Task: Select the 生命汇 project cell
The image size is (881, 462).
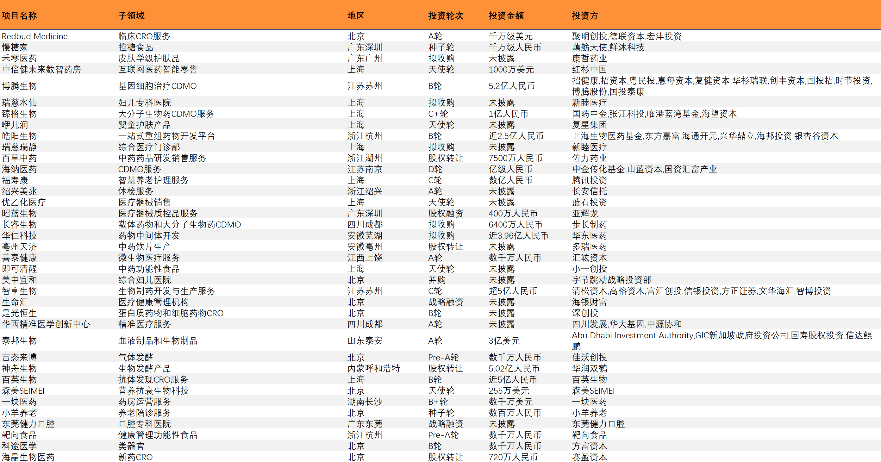Action: 15,302
